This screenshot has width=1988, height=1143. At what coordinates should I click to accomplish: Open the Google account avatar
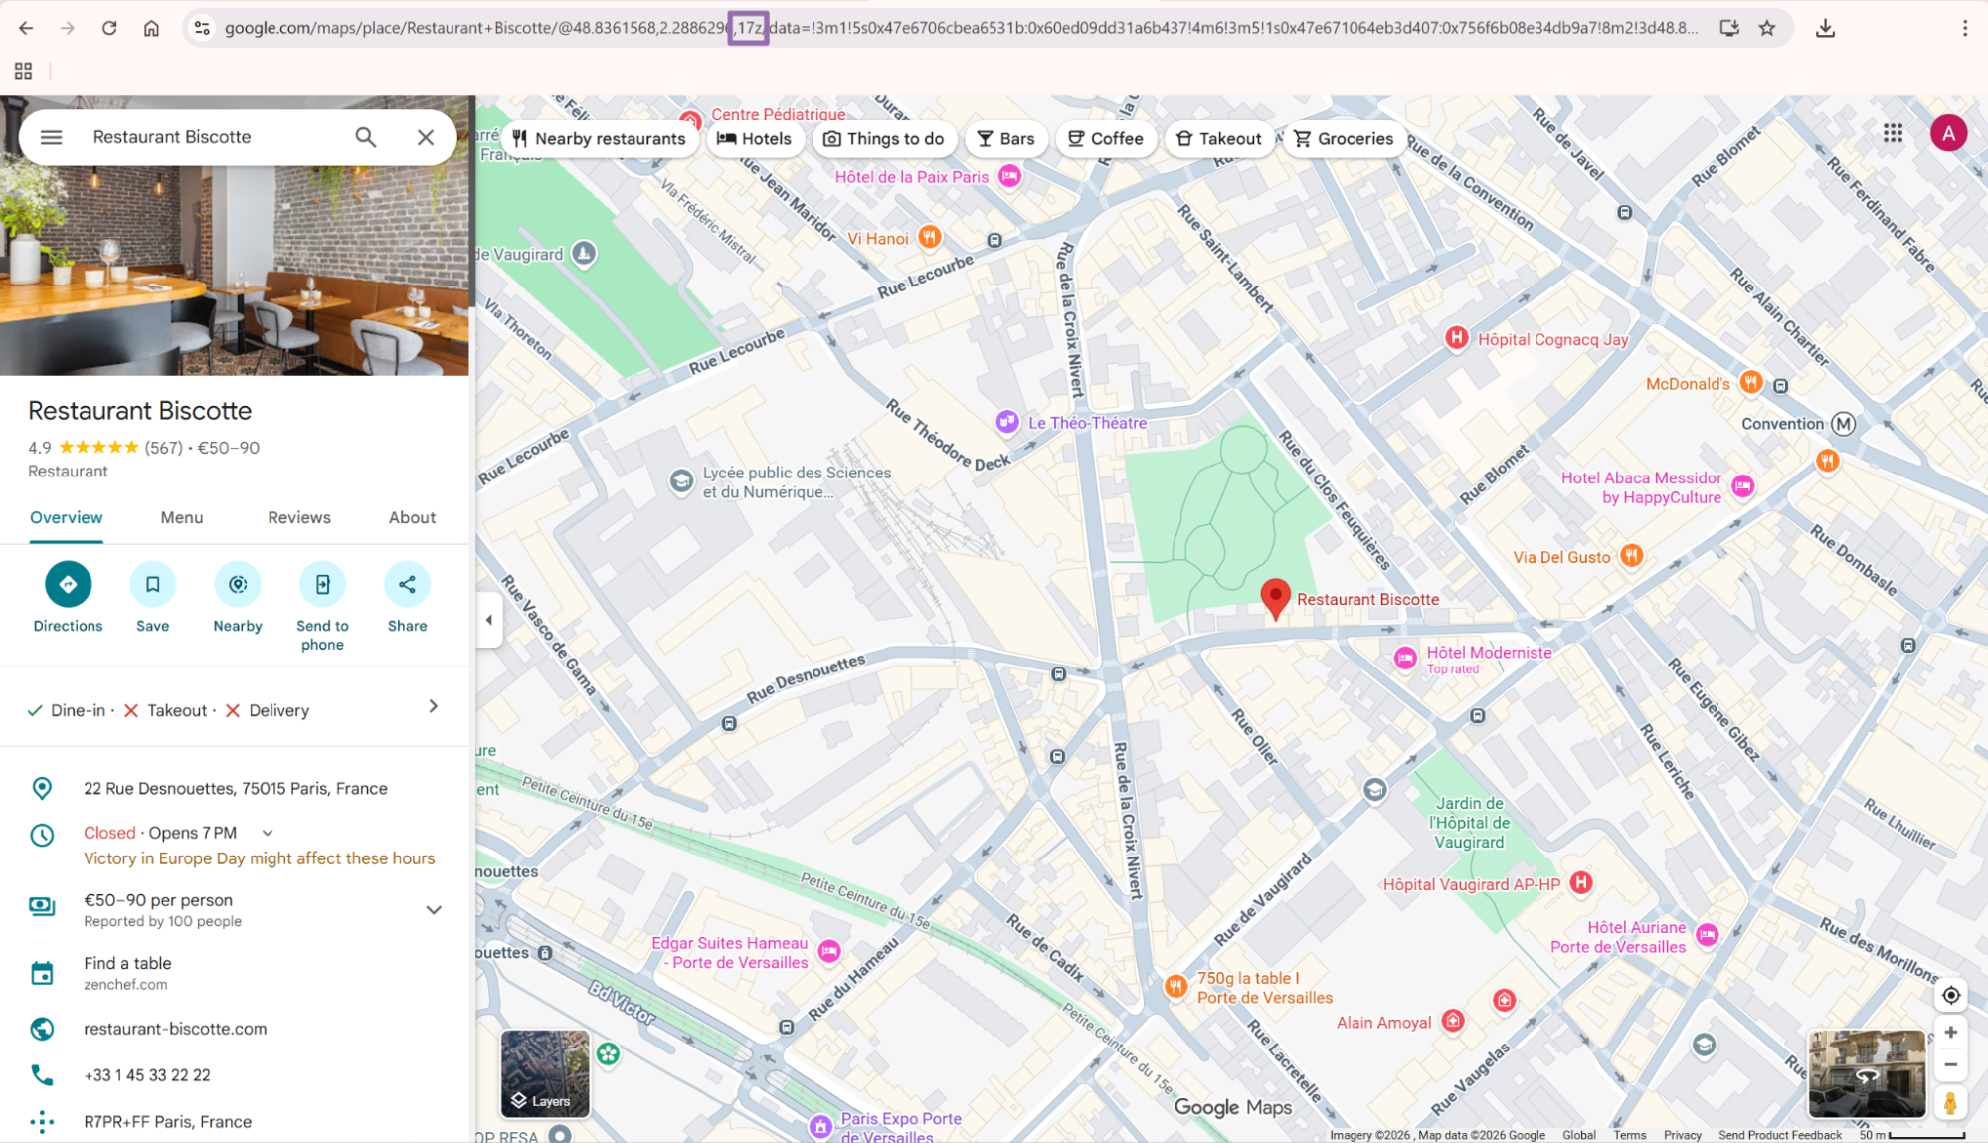pos(1948,133)
